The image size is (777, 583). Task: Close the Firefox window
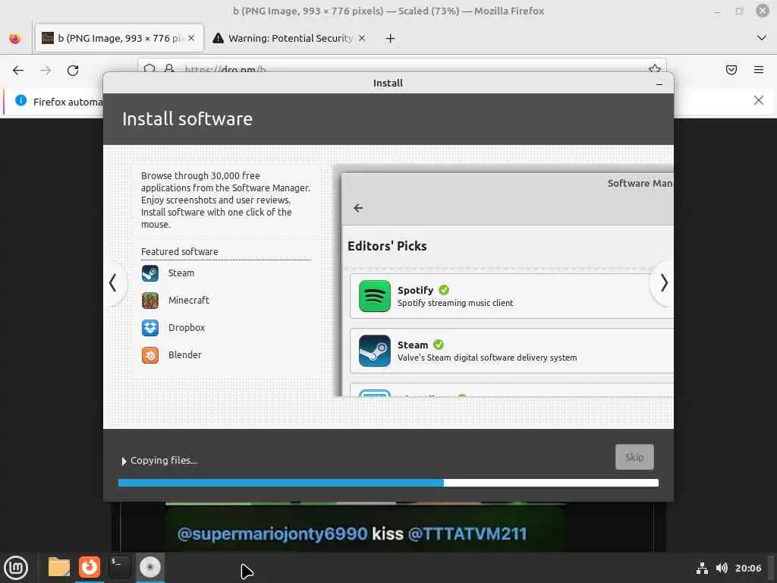(762, 11)
